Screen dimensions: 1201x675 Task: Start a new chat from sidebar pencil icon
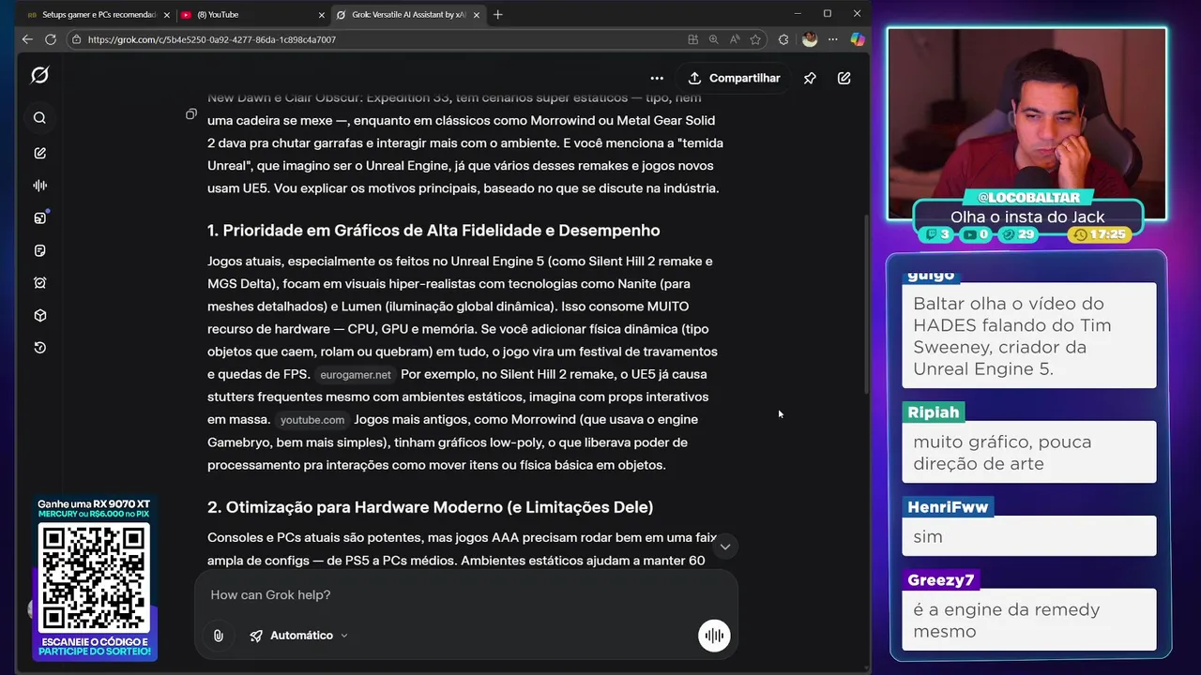click(x=39, y=153)
